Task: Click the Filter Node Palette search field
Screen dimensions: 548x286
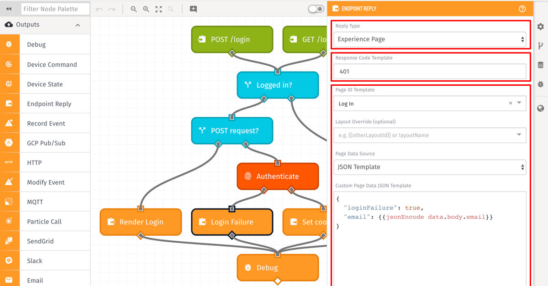Action: click(55, 9)
